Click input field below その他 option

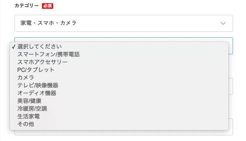(124, 133)
